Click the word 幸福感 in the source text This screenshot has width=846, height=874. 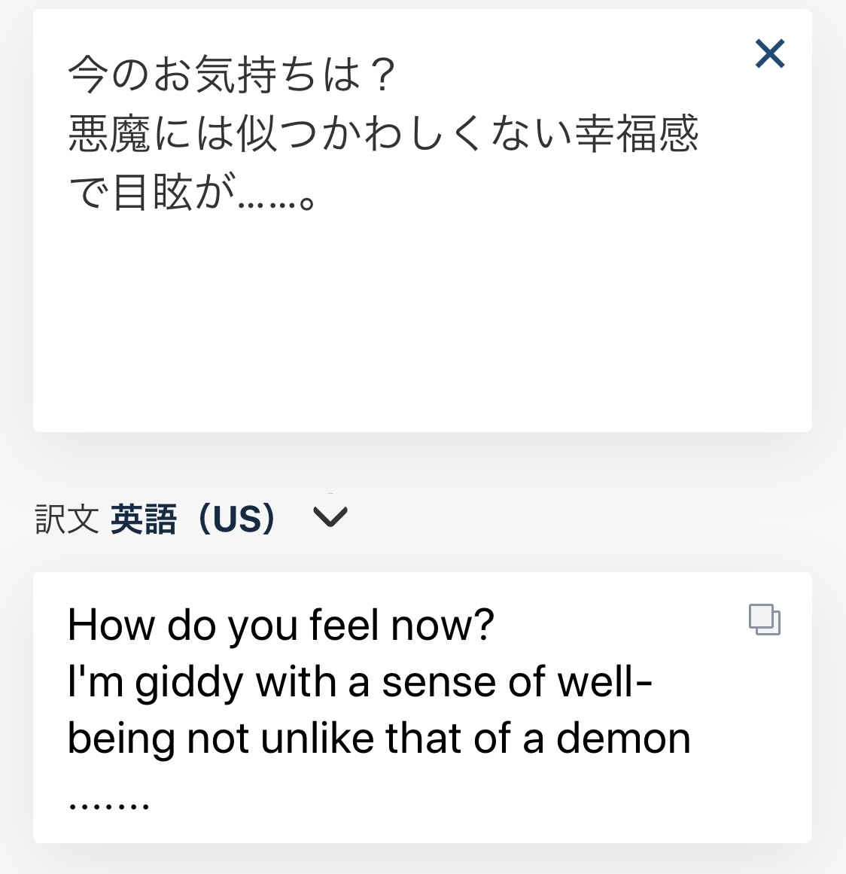coord(637,134)
